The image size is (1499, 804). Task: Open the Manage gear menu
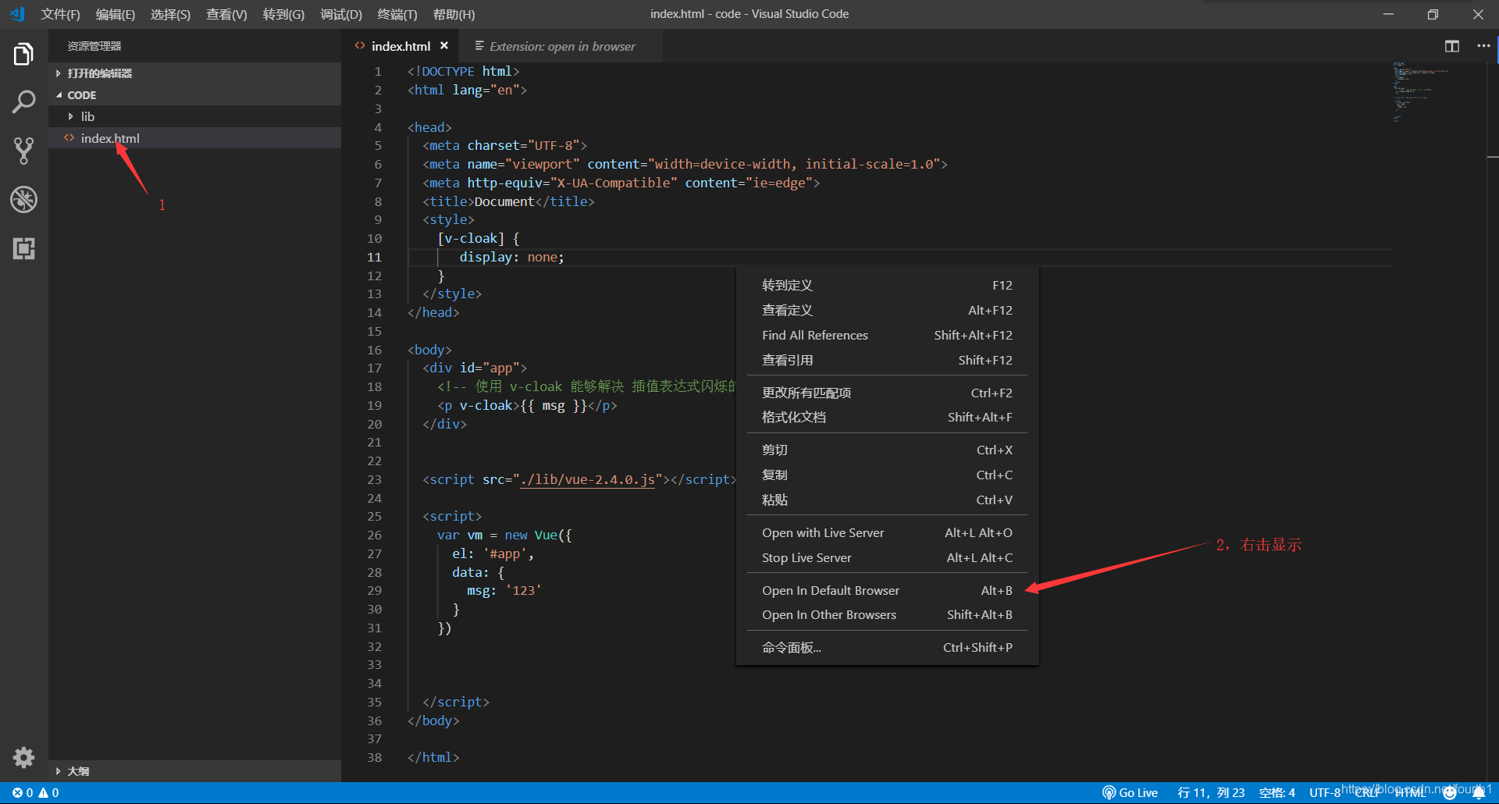point(23,757)
